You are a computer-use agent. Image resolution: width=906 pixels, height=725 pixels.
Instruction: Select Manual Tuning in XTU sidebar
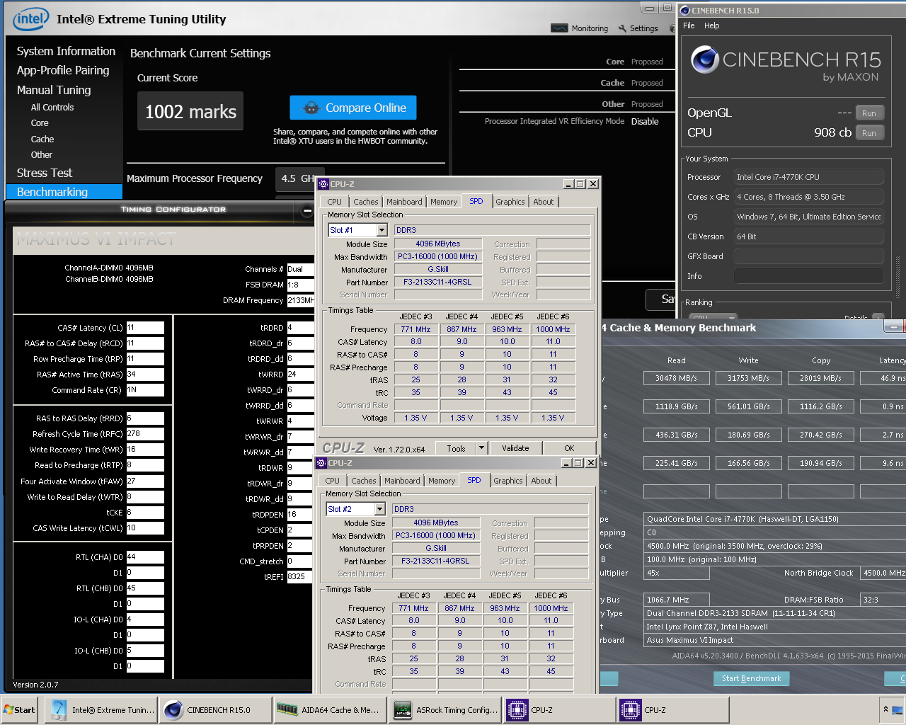[54, 90]
